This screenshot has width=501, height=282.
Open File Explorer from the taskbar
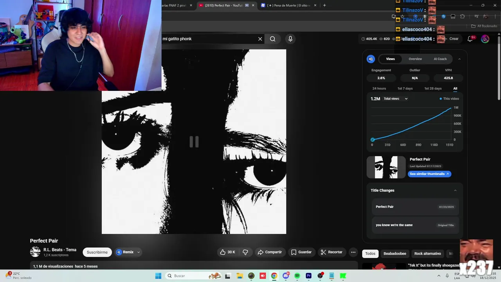(240, 276)
